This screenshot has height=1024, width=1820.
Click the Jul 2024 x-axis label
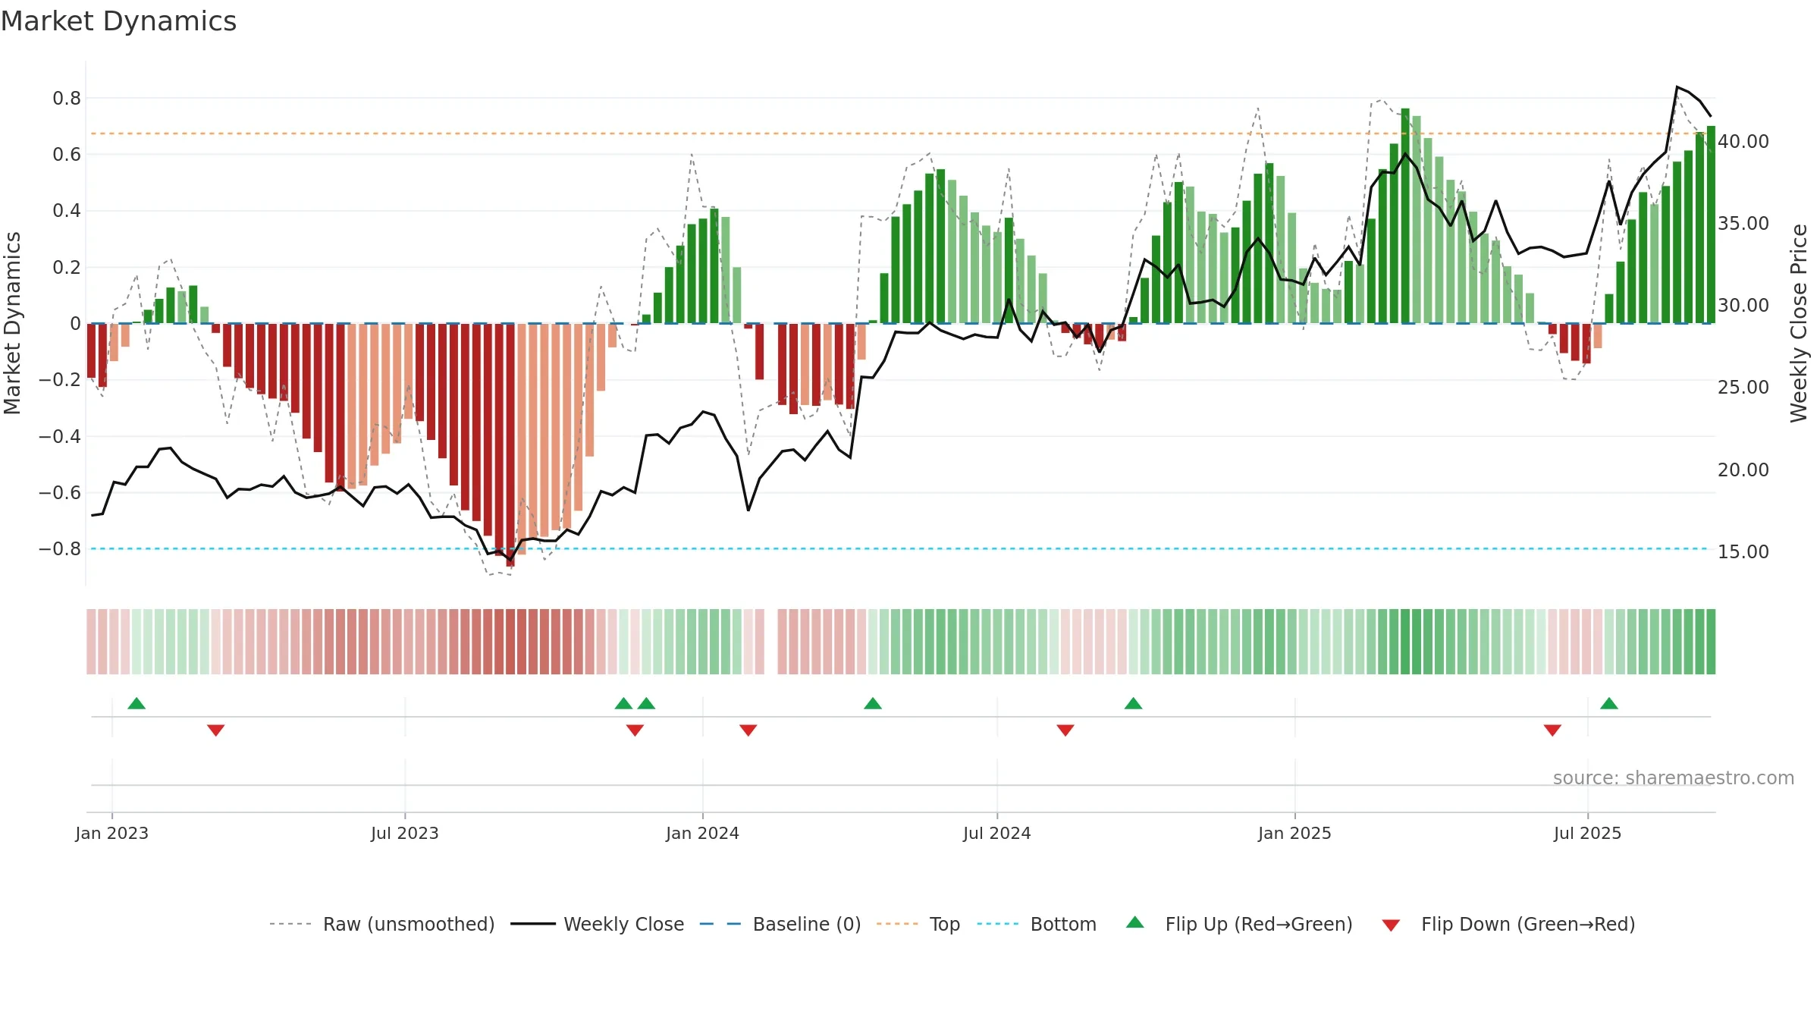997,833
